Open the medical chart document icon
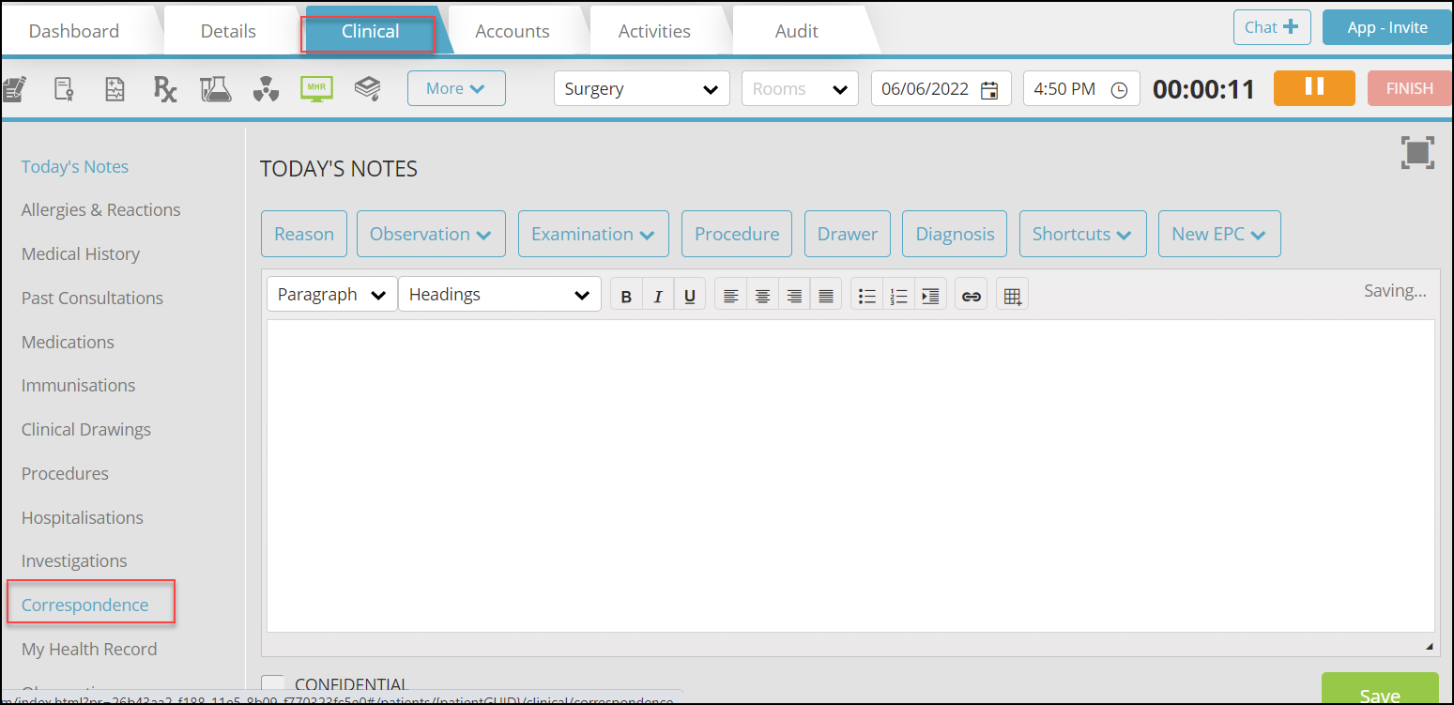This screenshot has width=1454, height=705. [x=115, y=89]
